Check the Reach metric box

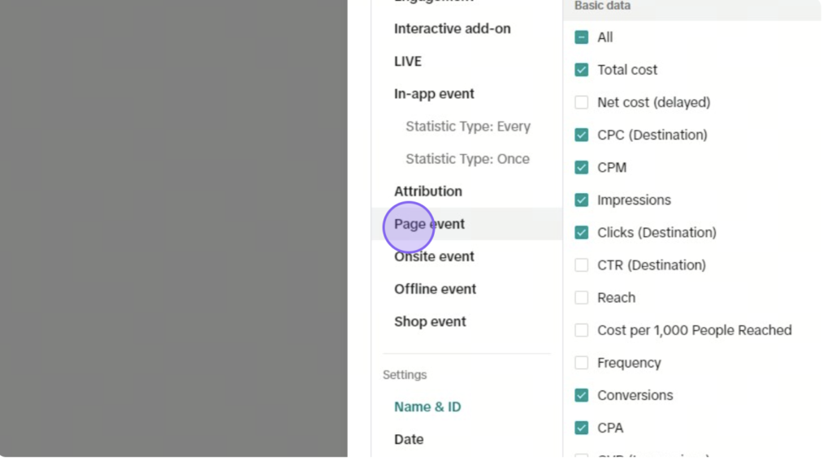tap(581, 298)
